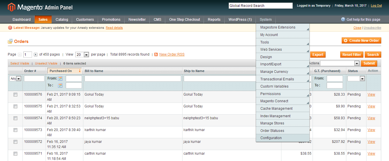This screenshot has width=389, height=161.
Task: Select Configuration in System menu
Action: point(283,138)
